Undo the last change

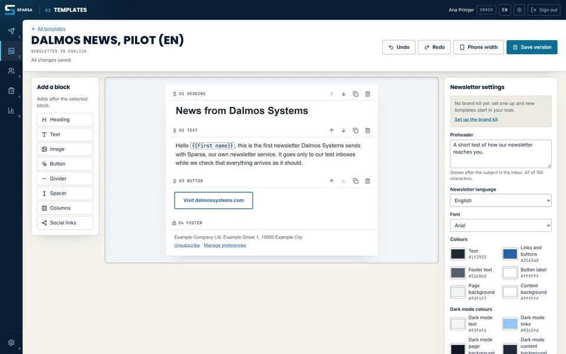click(x=399, y=47)
